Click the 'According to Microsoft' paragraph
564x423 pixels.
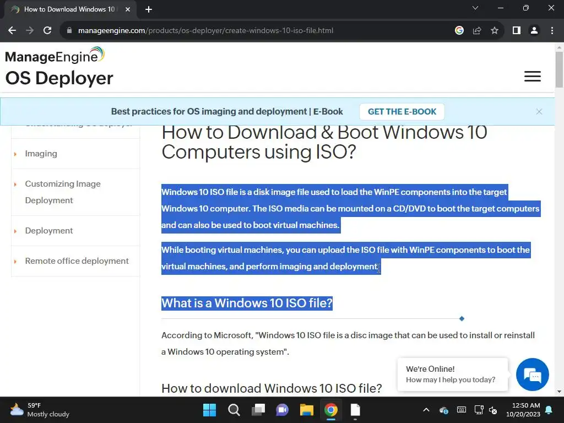(x=348, y=344)
